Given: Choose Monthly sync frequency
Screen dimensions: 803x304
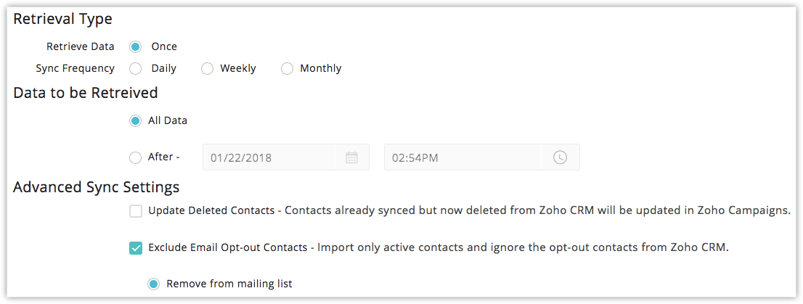Looking at the screenshot, I should coord(287,69).
